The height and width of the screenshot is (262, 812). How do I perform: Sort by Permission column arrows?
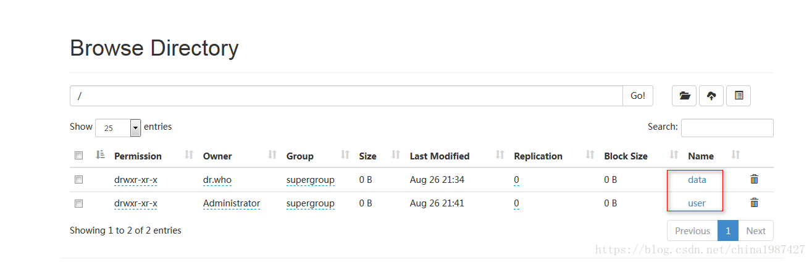[190, 155]
